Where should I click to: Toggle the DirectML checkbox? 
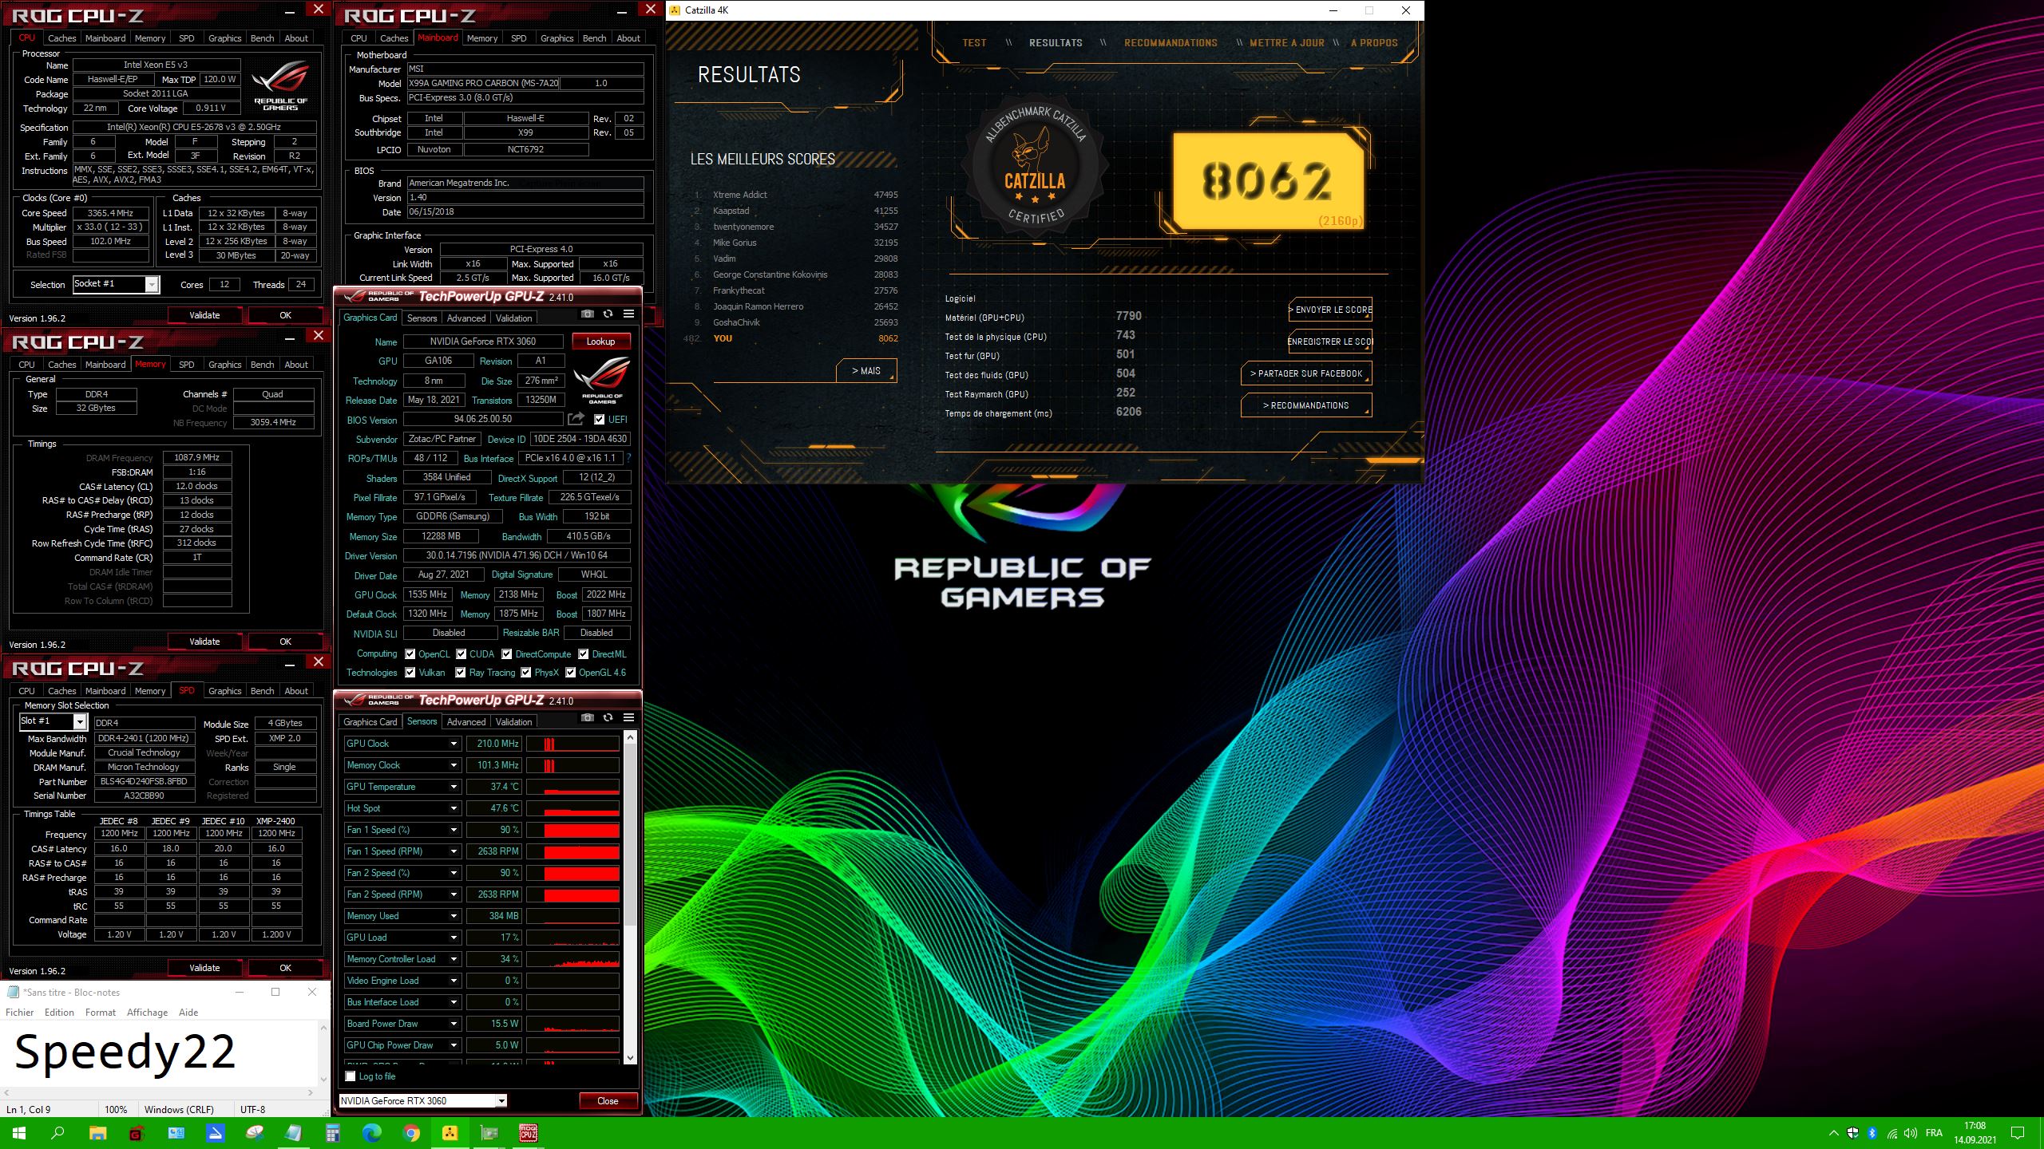(584, 654)
